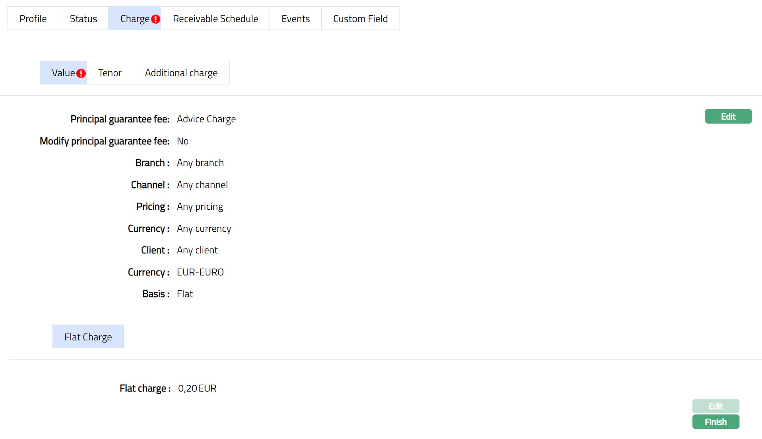The width and height of the screenshot is (762, 439).
Task: Click the faded Edit button above Finish
Action: point(715,406)
